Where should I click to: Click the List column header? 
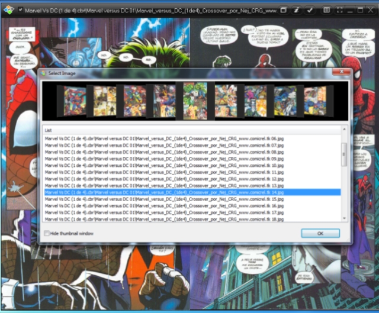pos(192,130)
